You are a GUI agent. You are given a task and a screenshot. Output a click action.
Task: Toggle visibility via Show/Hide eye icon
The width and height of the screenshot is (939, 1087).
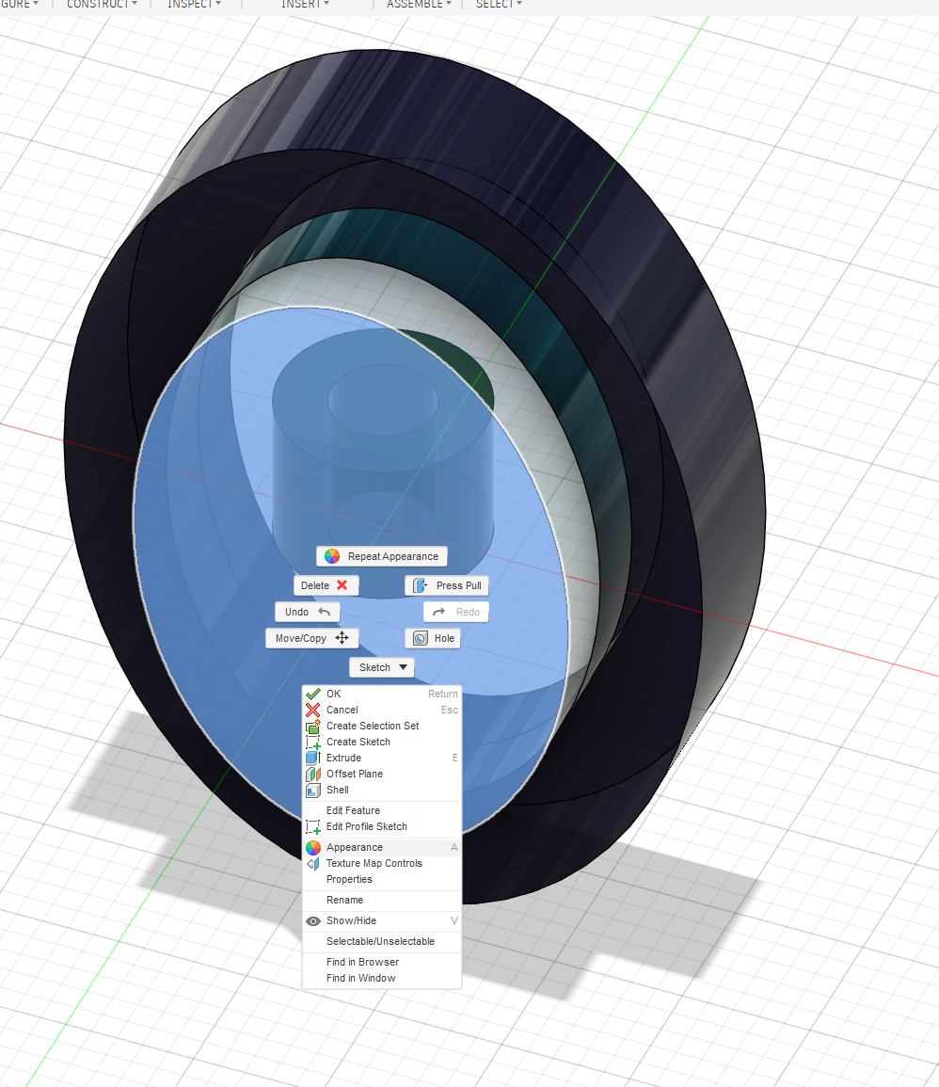[x=313, y=920]
